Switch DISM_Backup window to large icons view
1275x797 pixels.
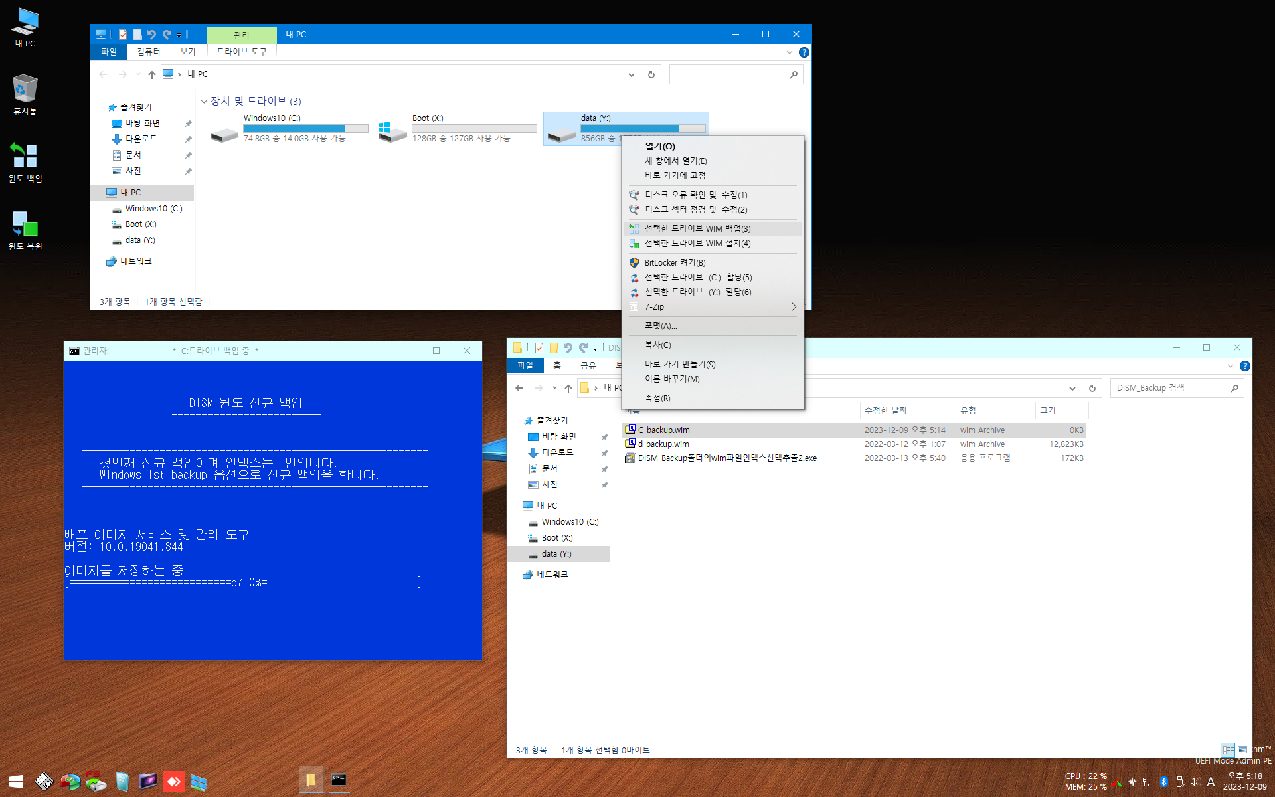(x=1242, y=749)
